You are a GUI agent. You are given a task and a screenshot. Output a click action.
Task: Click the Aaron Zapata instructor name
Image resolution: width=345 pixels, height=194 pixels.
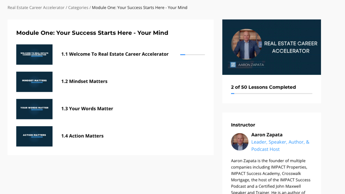pos(267,135)
